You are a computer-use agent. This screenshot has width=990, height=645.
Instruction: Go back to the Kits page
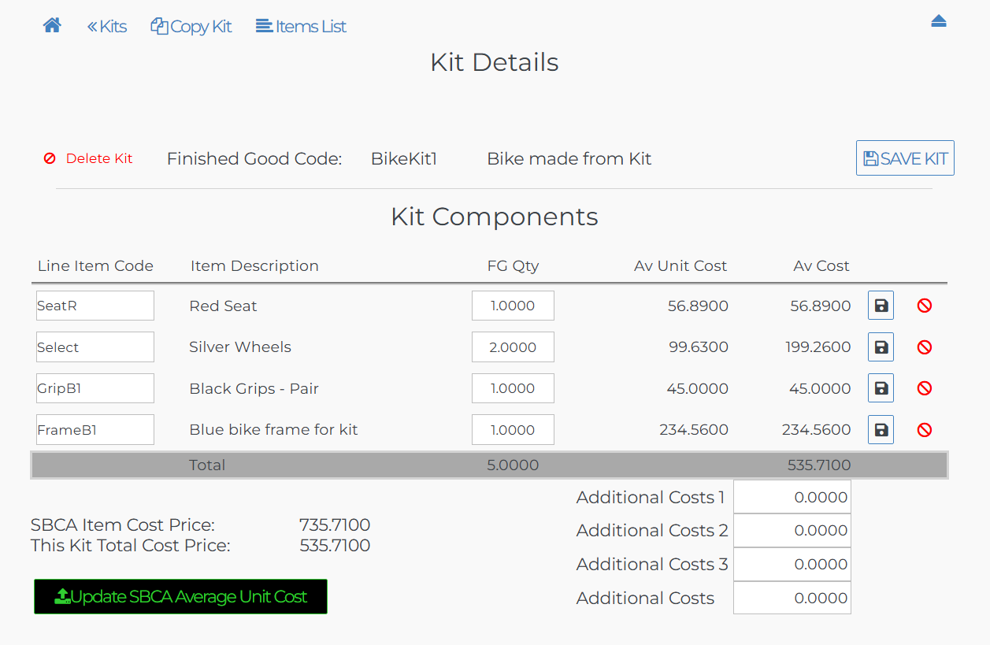(107, 27)
